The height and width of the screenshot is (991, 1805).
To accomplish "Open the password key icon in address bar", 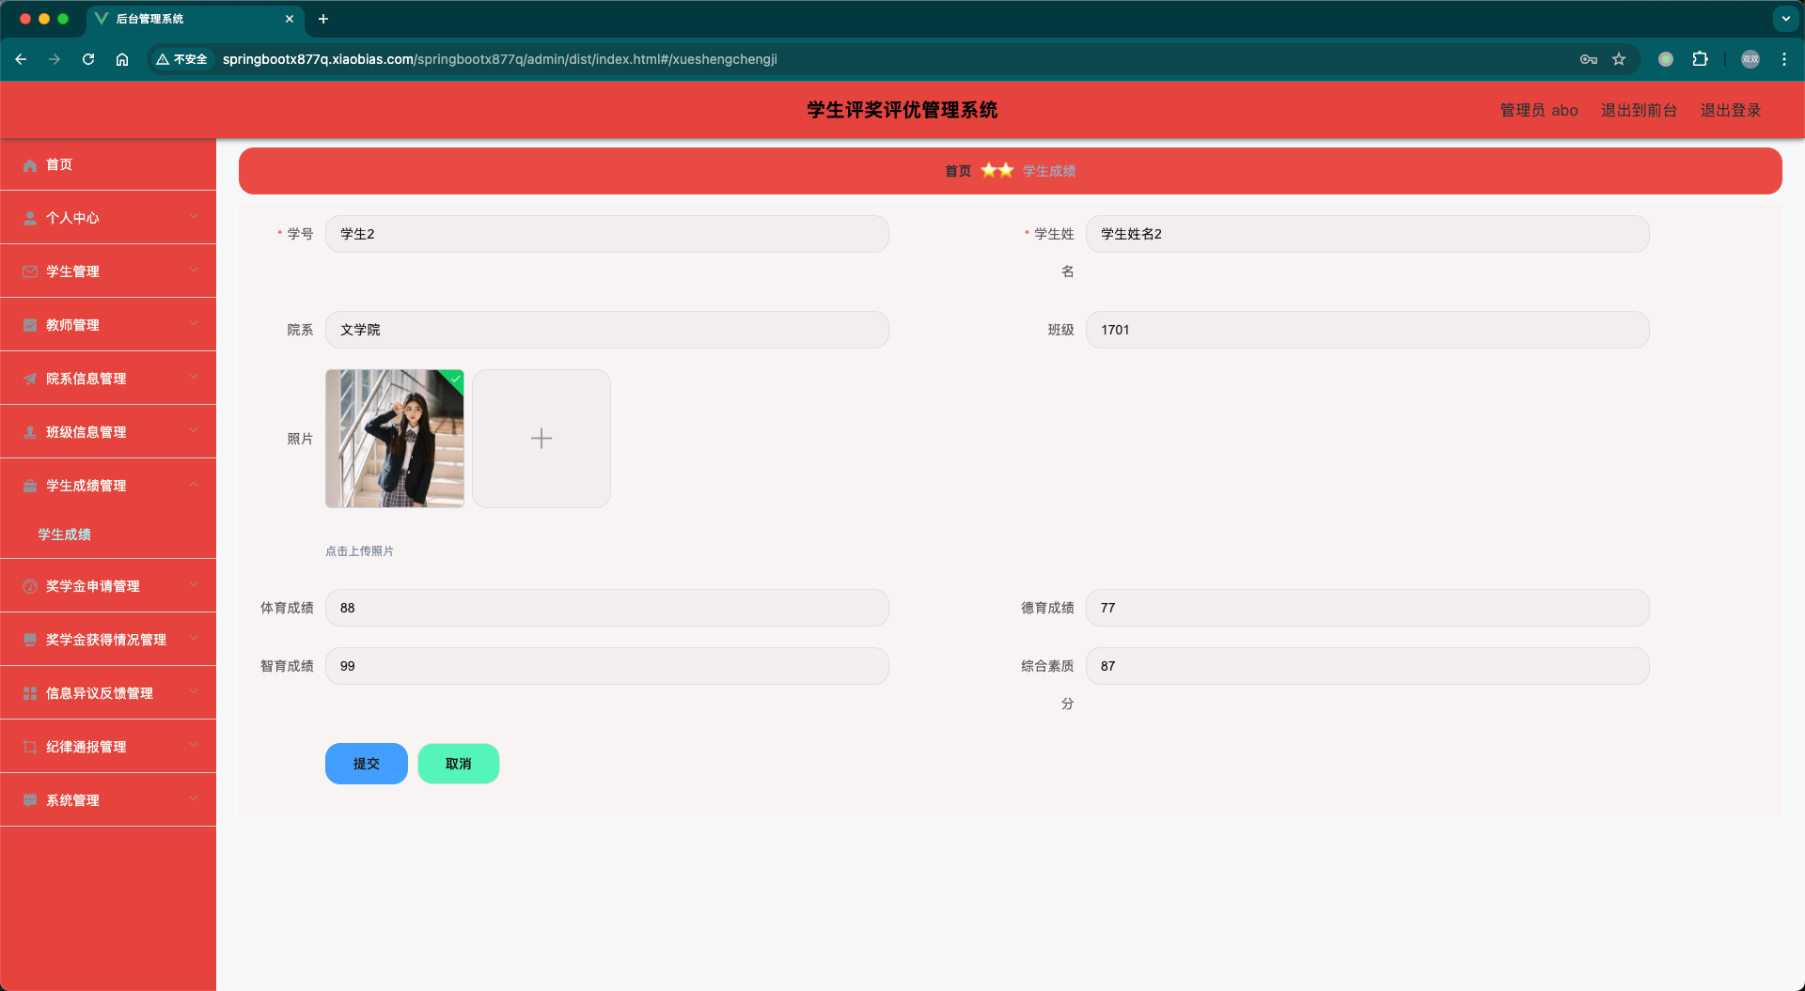I will pyautogui.click(x=1589, y=59).
